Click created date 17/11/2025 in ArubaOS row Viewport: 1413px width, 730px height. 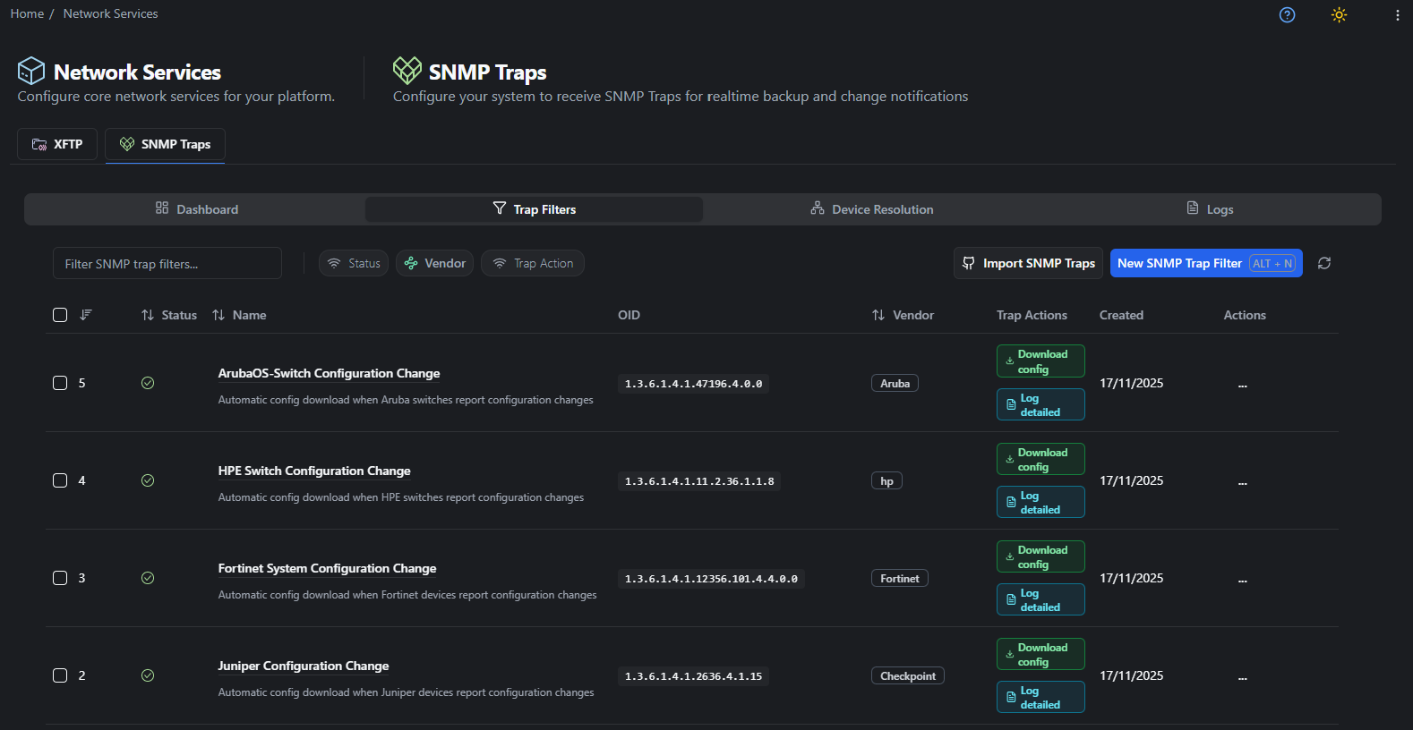coord(1131,383)
